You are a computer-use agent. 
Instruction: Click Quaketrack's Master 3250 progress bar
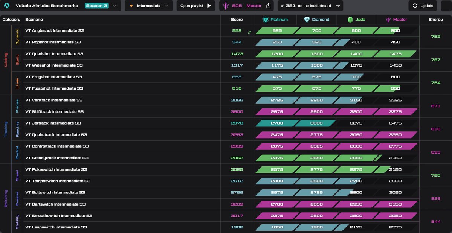(395, 135)
